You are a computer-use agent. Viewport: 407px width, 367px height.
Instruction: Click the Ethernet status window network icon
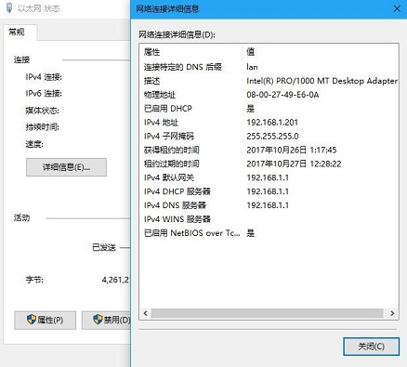pos(9,8)
